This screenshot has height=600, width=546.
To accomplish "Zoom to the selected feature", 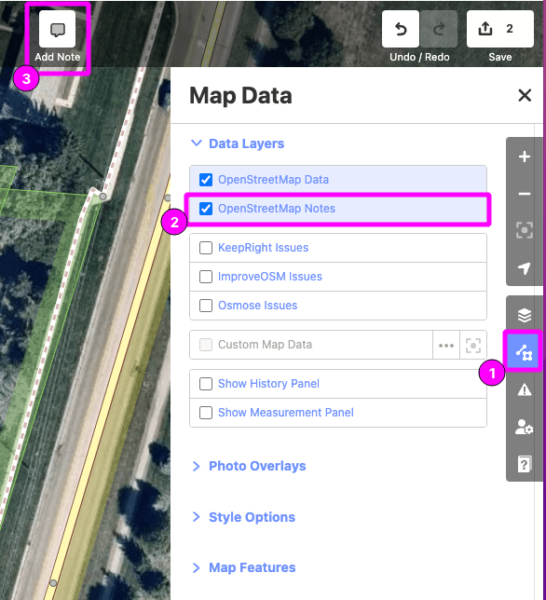I will (x=525, y=230).
